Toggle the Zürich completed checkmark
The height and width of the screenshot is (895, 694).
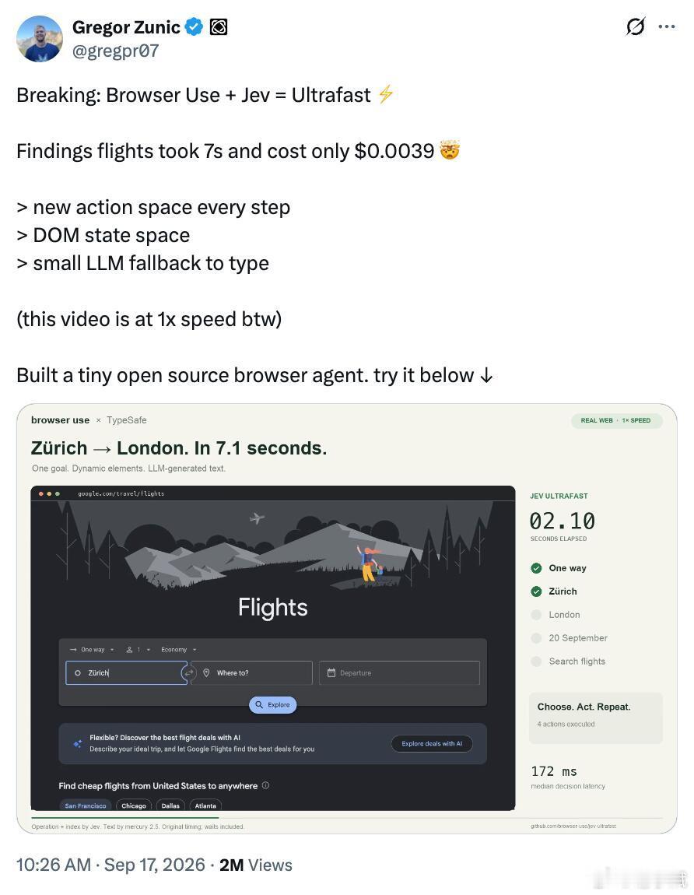click(536, 591)
